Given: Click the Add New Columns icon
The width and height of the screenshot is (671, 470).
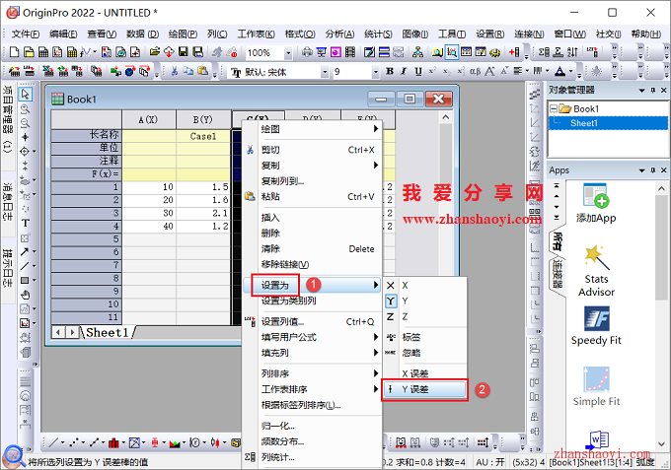Looking at the screenshot, I should click(514, 52).
